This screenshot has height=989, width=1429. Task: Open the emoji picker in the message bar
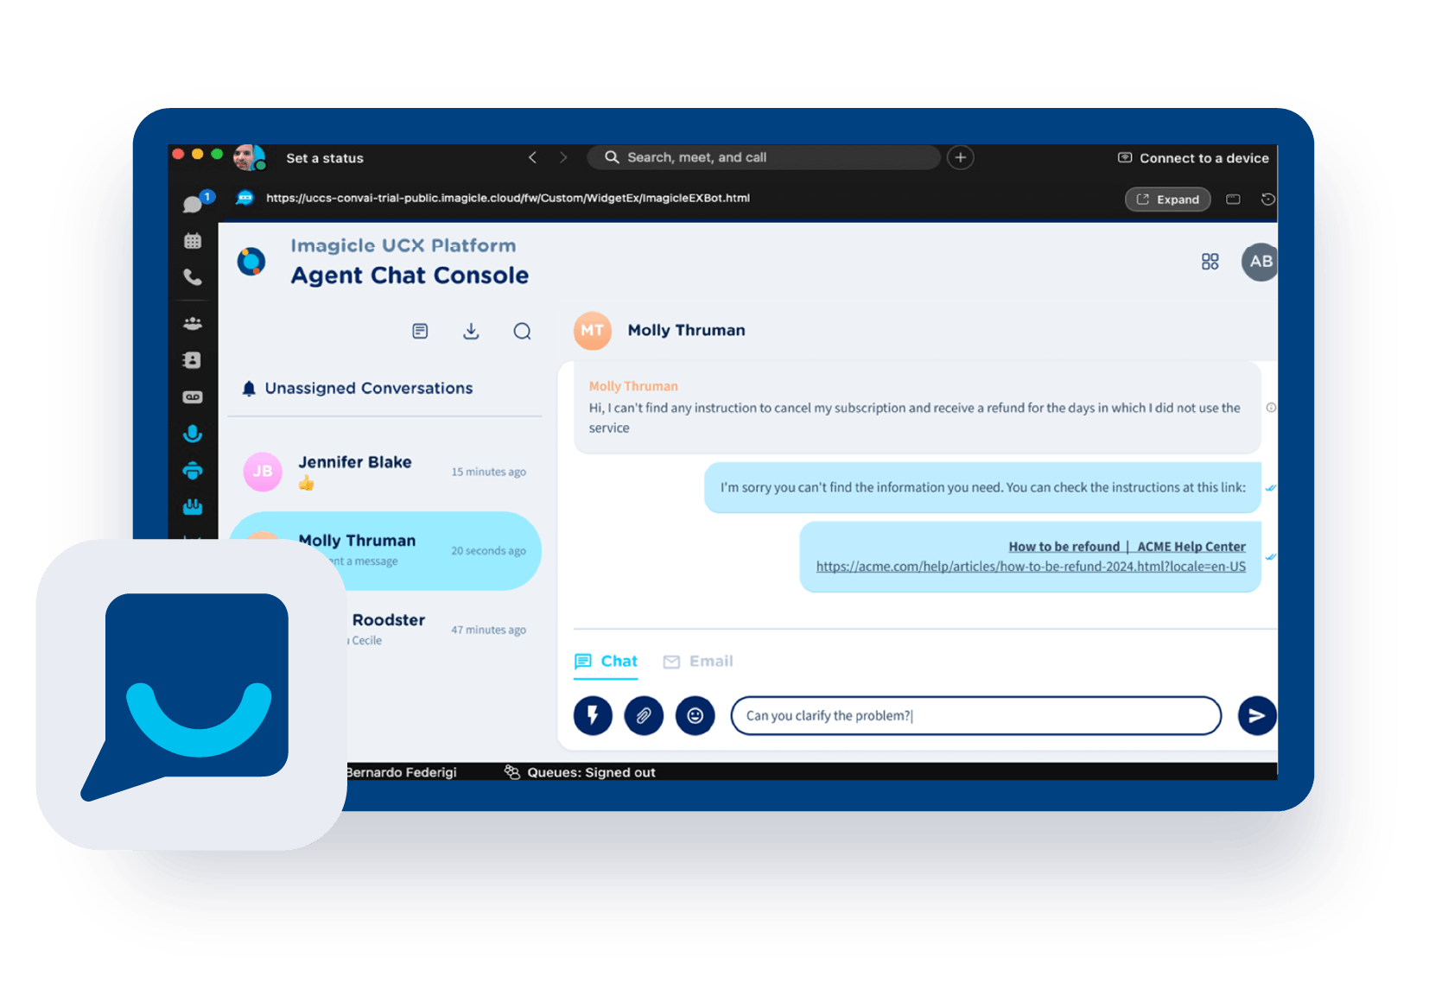click(x=695, y=715)
